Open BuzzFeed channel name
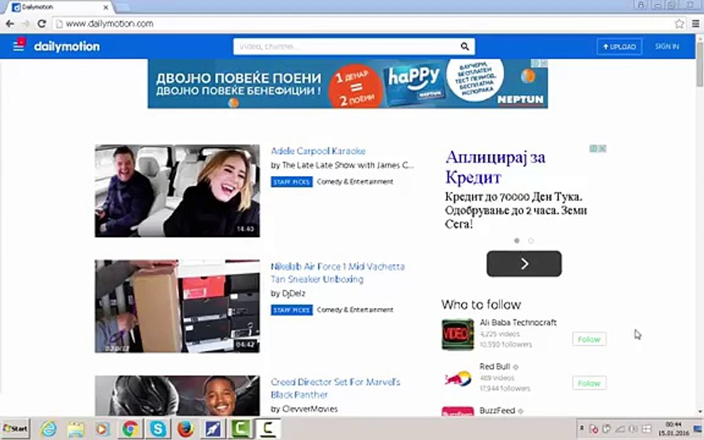 pos(497,411)
